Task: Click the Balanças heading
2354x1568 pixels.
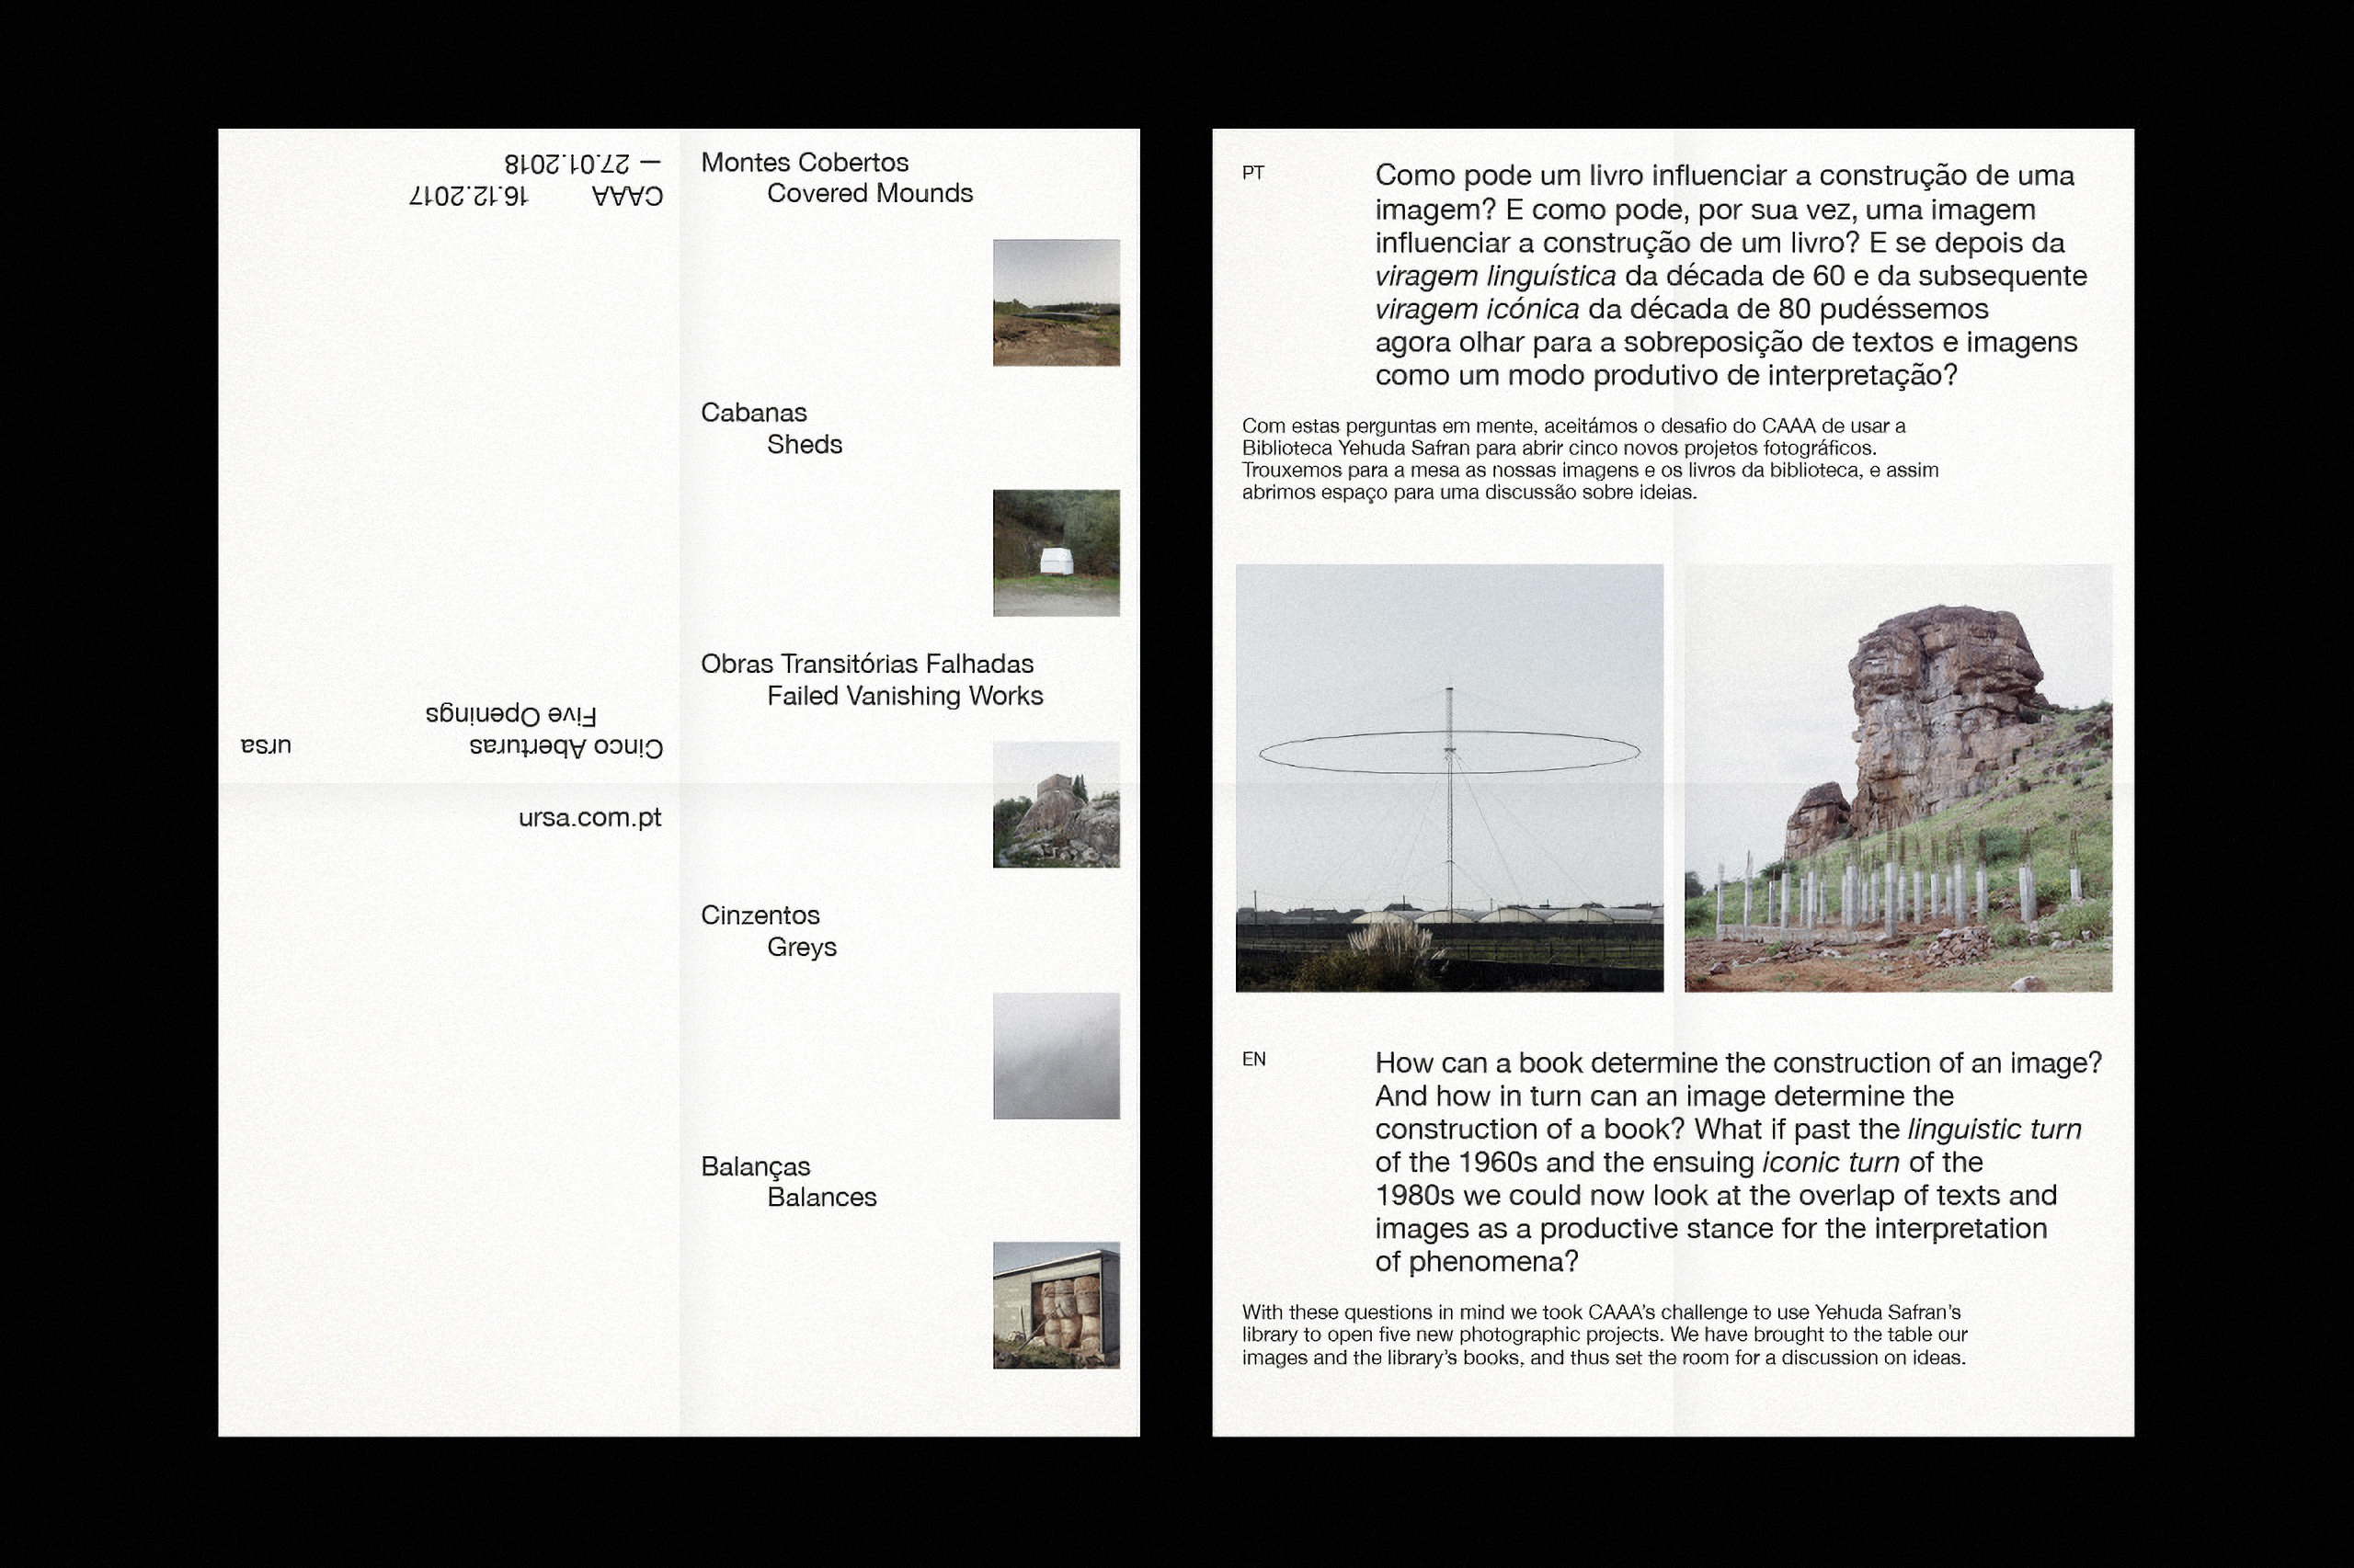Action: click(x=755, y=1166)
